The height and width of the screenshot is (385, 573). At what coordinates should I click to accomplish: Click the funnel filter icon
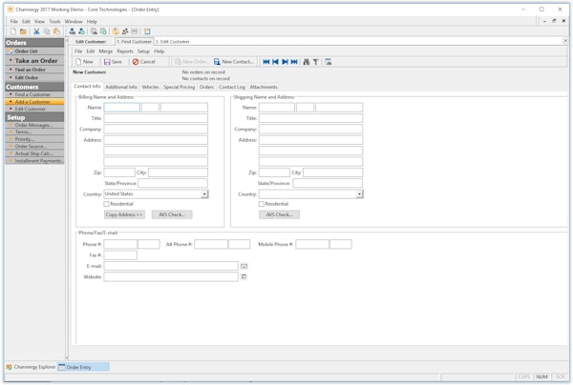[x=316, y=62]
